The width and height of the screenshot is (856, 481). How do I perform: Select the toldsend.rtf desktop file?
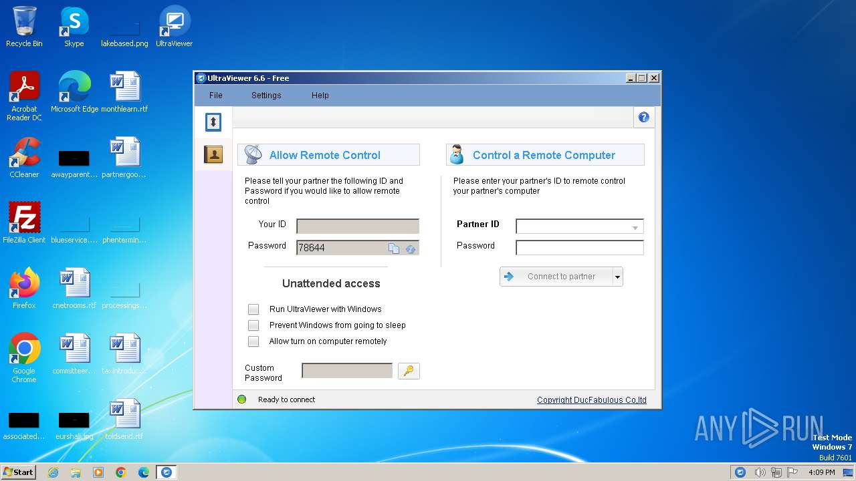click(124, 420)
